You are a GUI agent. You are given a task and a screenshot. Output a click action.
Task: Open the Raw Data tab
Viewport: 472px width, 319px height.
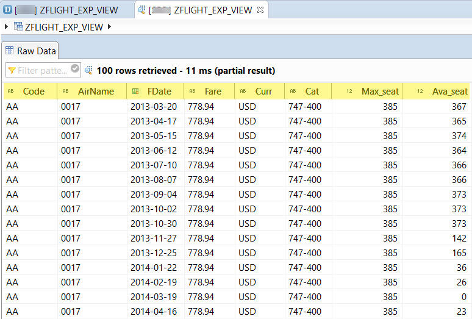(30, 51)
